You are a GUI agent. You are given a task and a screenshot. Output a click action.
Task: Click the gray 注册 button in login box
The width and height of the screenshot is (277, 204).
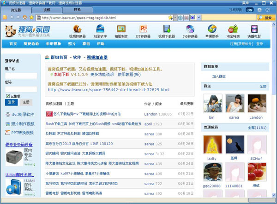point(26,102)
